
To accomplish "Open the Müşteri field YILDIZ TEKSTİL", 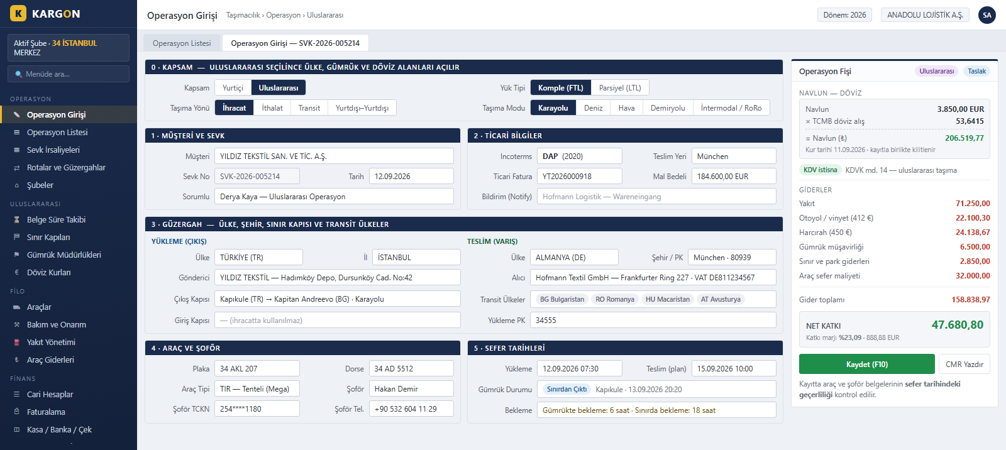I will click(334, 156).
